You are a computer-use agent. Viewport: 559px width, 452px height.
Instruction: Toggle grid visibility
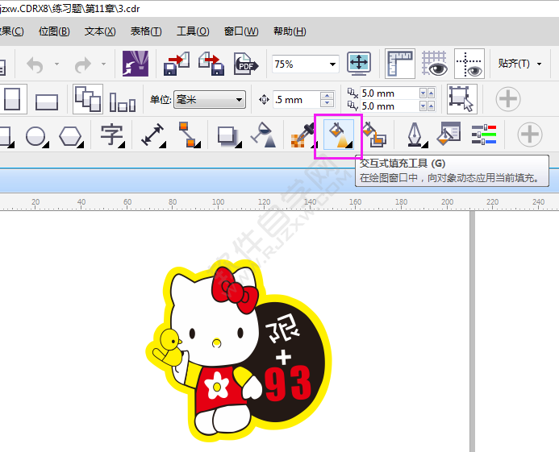point(435,64)
